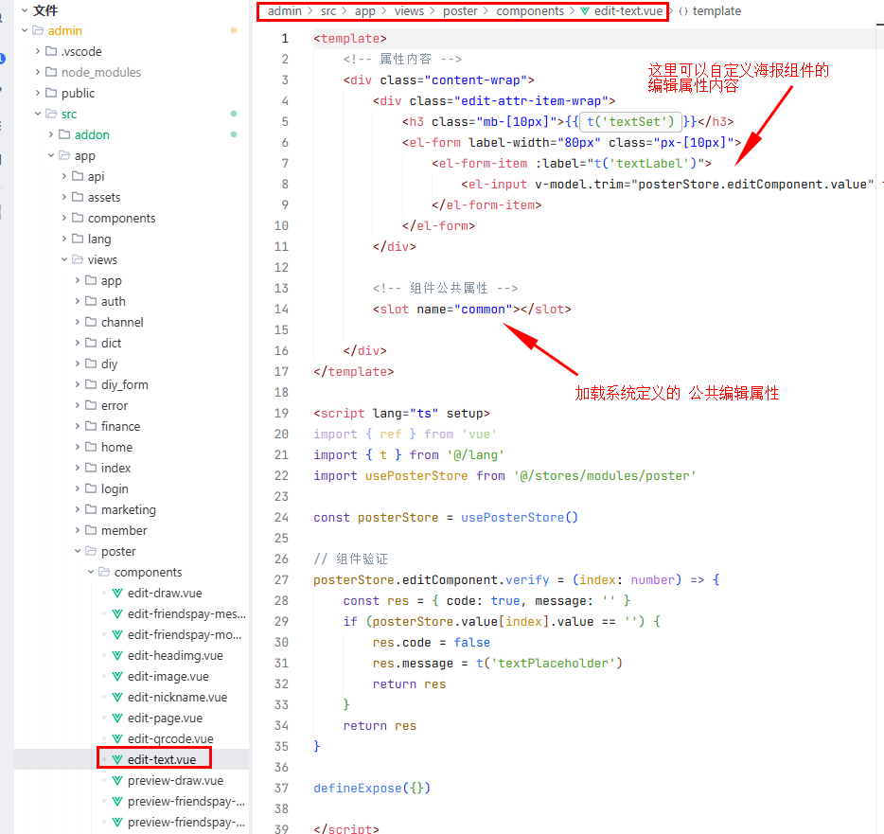Select the 'diy' folder row
This screenshot has width=884, height=834.
click(x=132, y=364)
